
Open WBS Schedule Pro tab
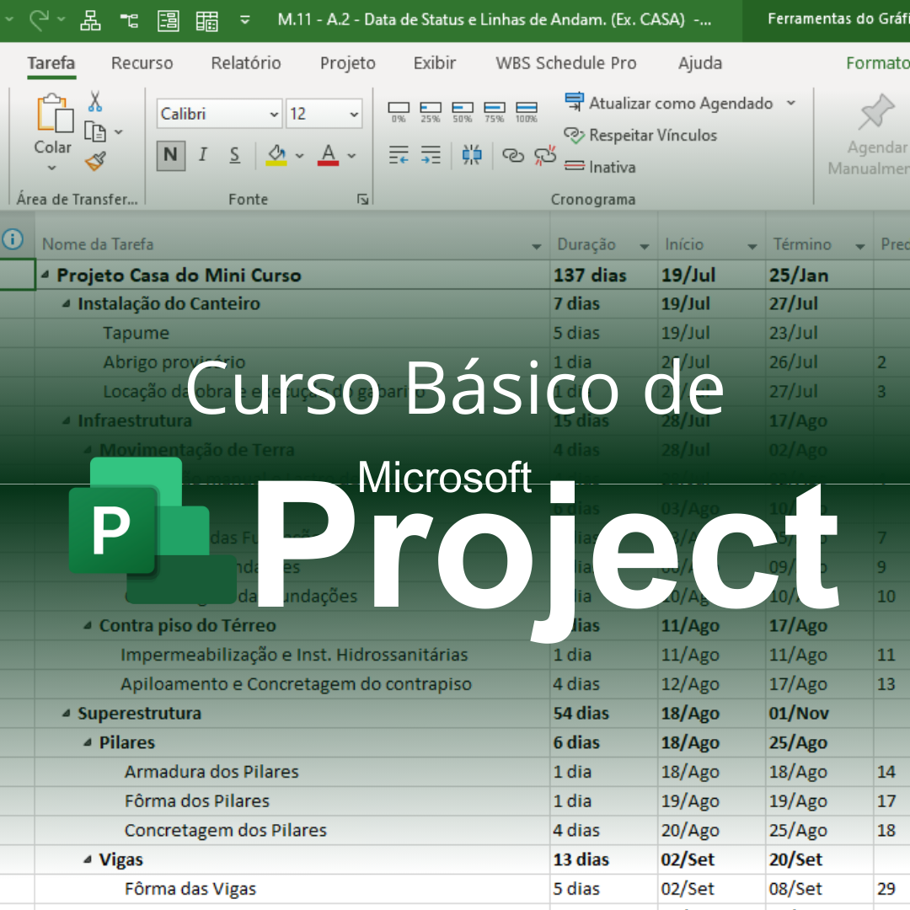566,62
